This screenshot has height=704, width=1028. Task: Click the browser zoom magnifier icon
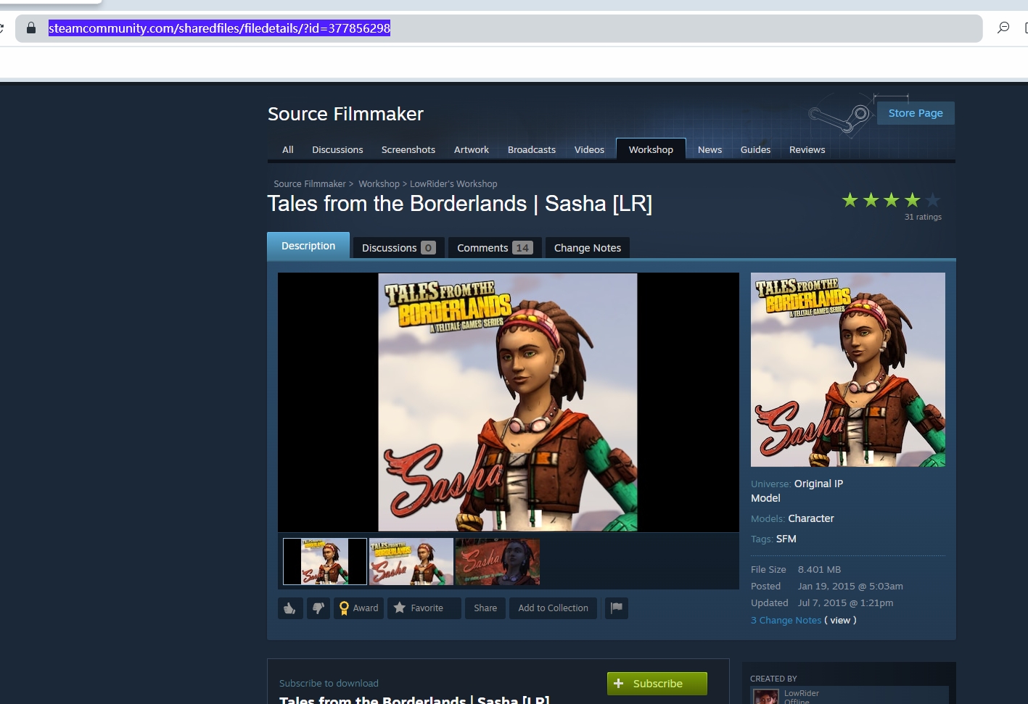point(1003,28)
